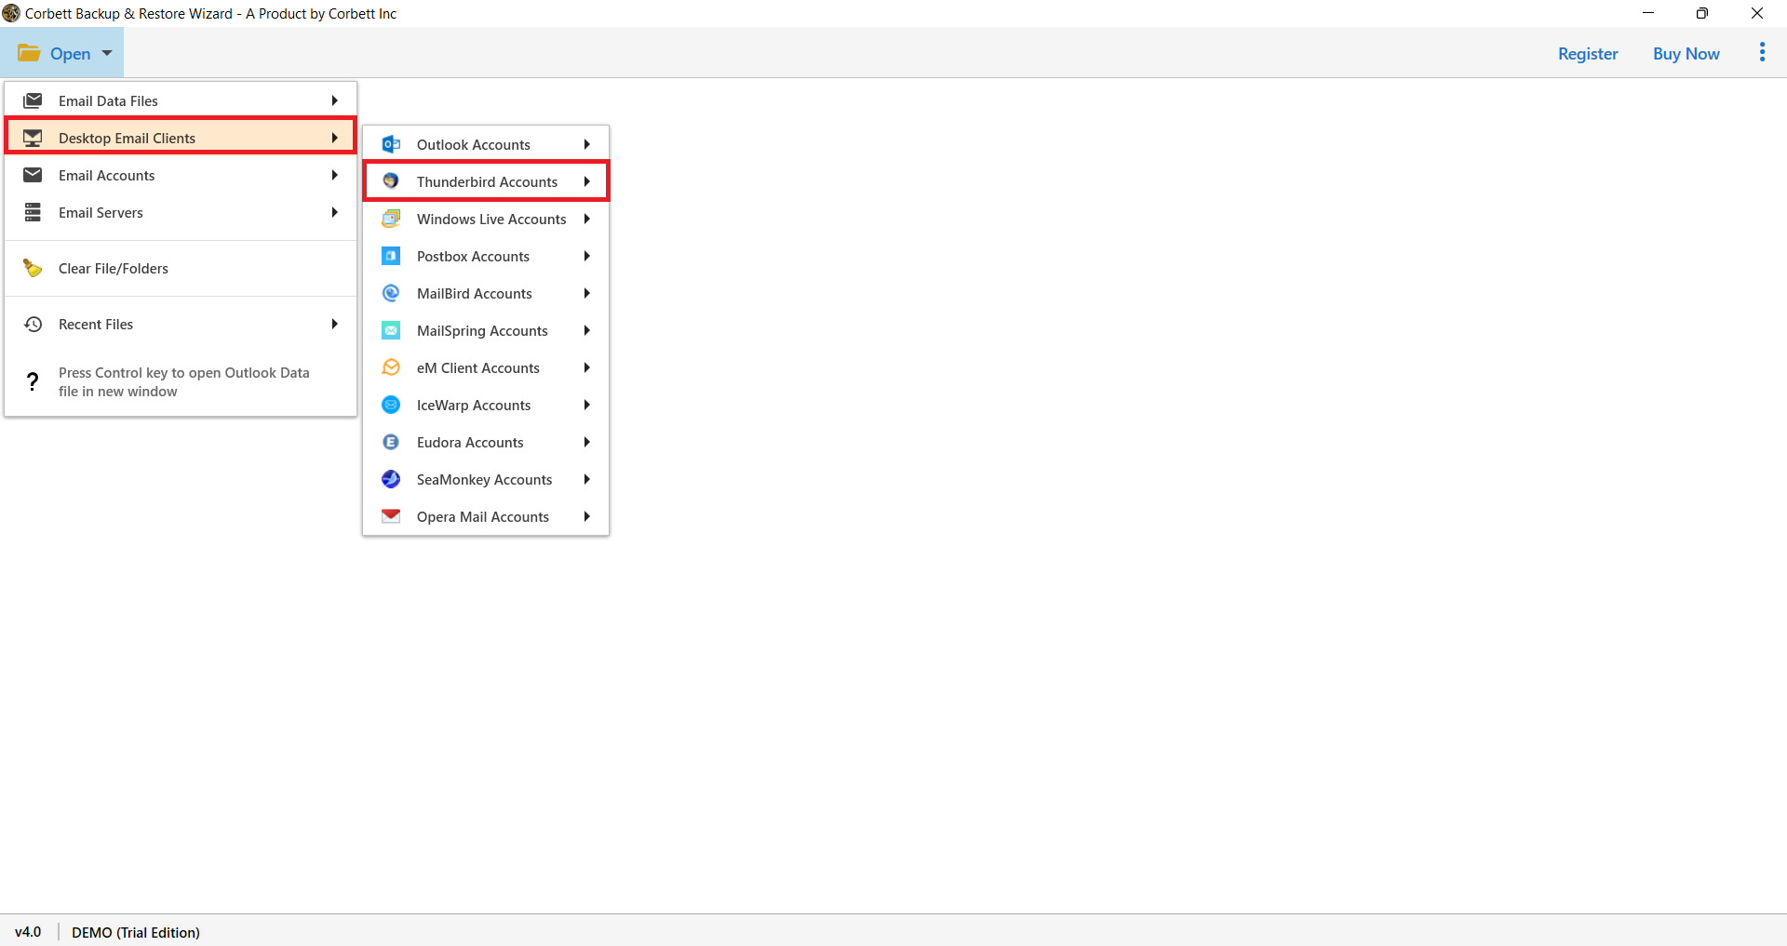Click the Thunderbird Accounts icon

[391, 181]
